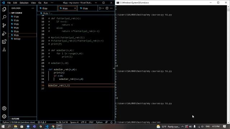
Task: Open the Run menu
Action: click(46, 3)
